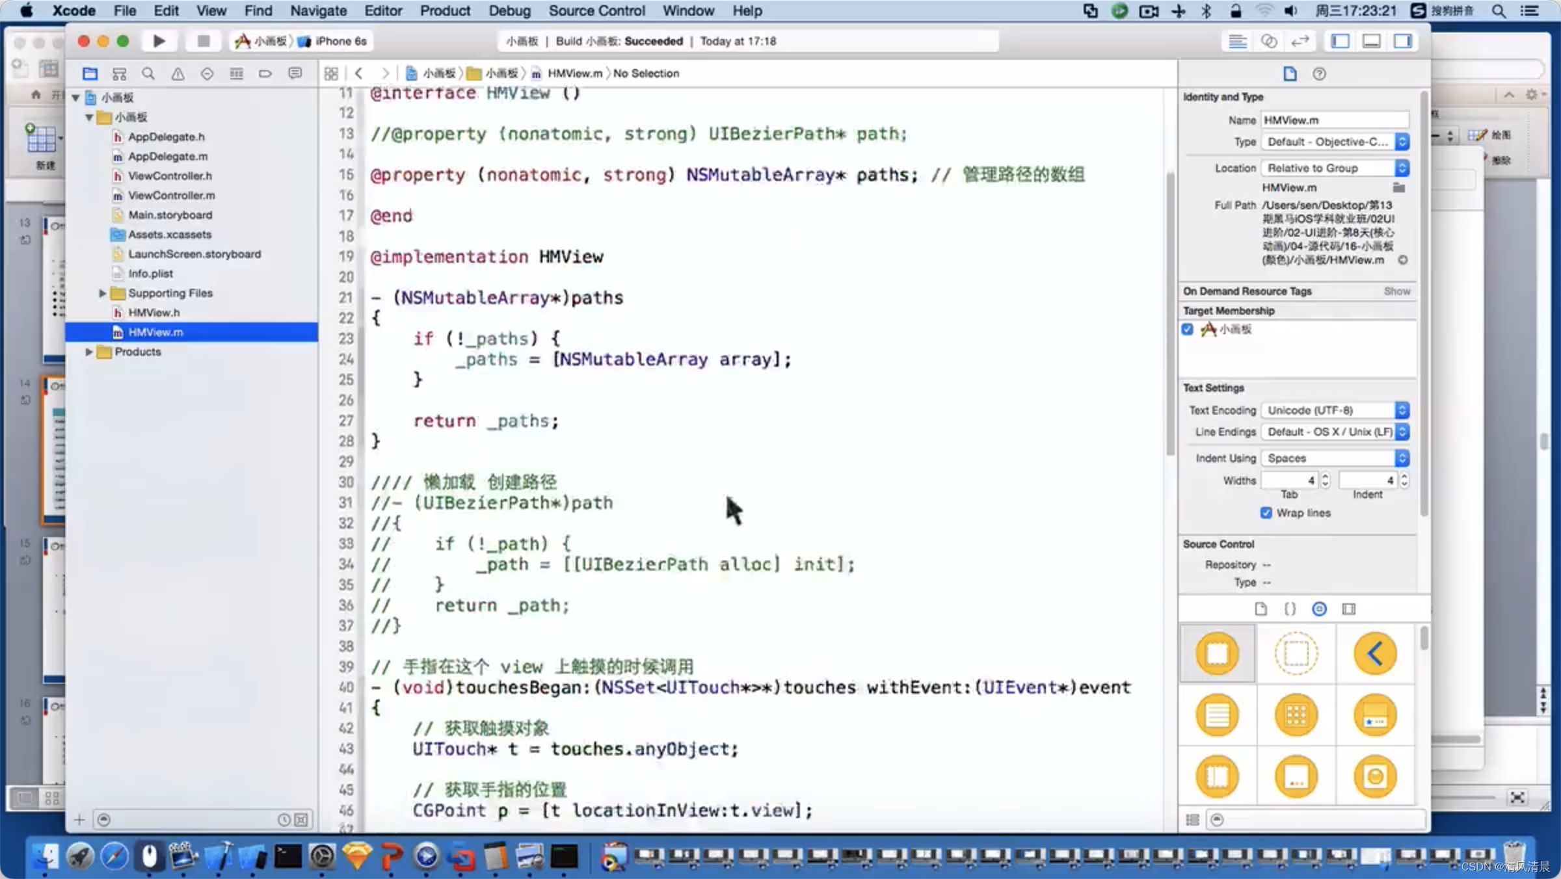Open the Find menu
Screen dimensions: 1561x879
tap(258, 10)
